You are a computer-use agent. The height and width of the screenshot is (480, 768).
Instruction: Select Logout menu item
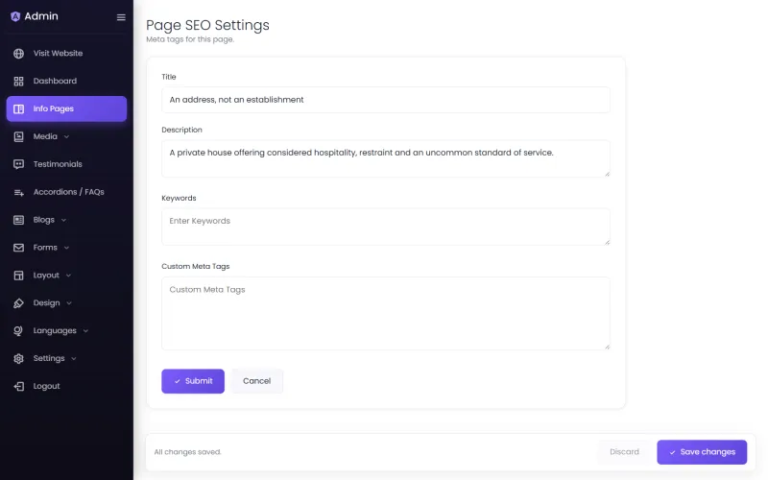(66, 386)
